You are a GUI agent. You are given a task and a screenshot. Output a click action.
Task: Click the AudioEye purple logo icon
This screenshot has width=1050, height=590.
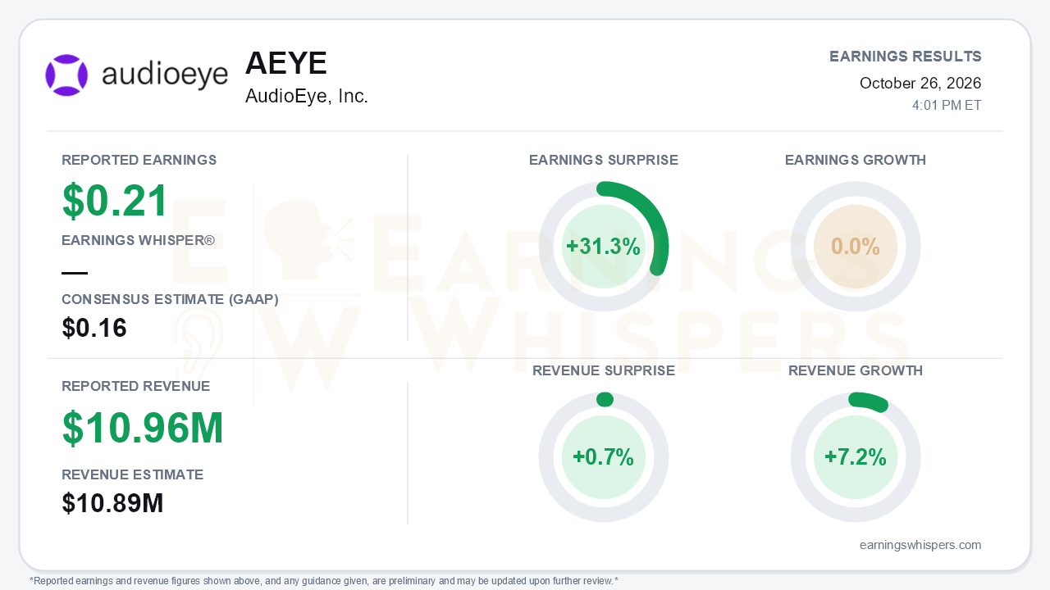coord(66,75)
